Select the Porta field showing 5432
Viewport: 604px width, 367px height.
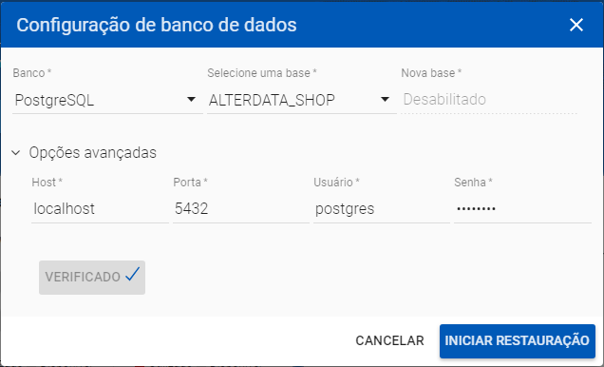pyautogui.click(x=241, y=209)
